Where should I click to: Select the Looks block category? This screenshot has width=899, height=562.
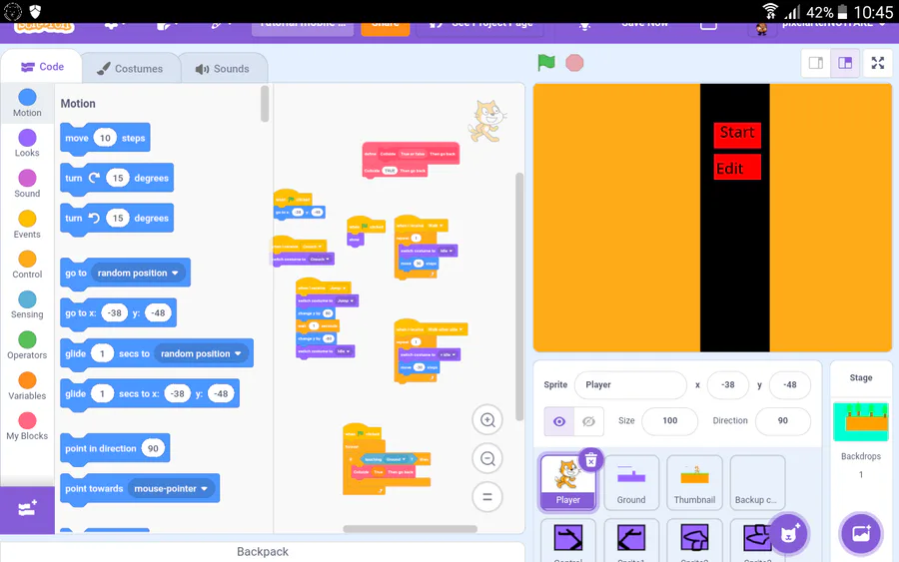click(x=27, y=143)
